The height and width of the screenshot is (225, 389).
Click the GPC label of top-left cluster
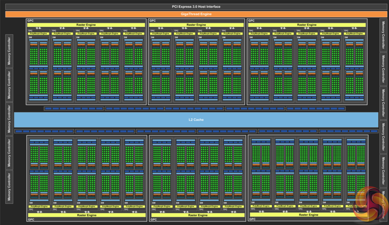coord(30,21)
